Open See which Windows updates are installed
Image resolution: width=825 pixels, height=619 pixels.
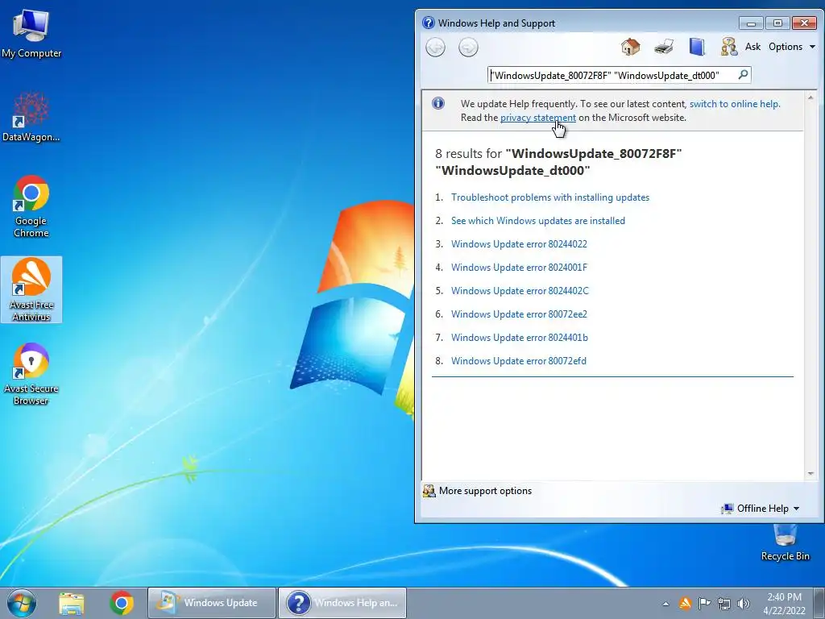537,221
